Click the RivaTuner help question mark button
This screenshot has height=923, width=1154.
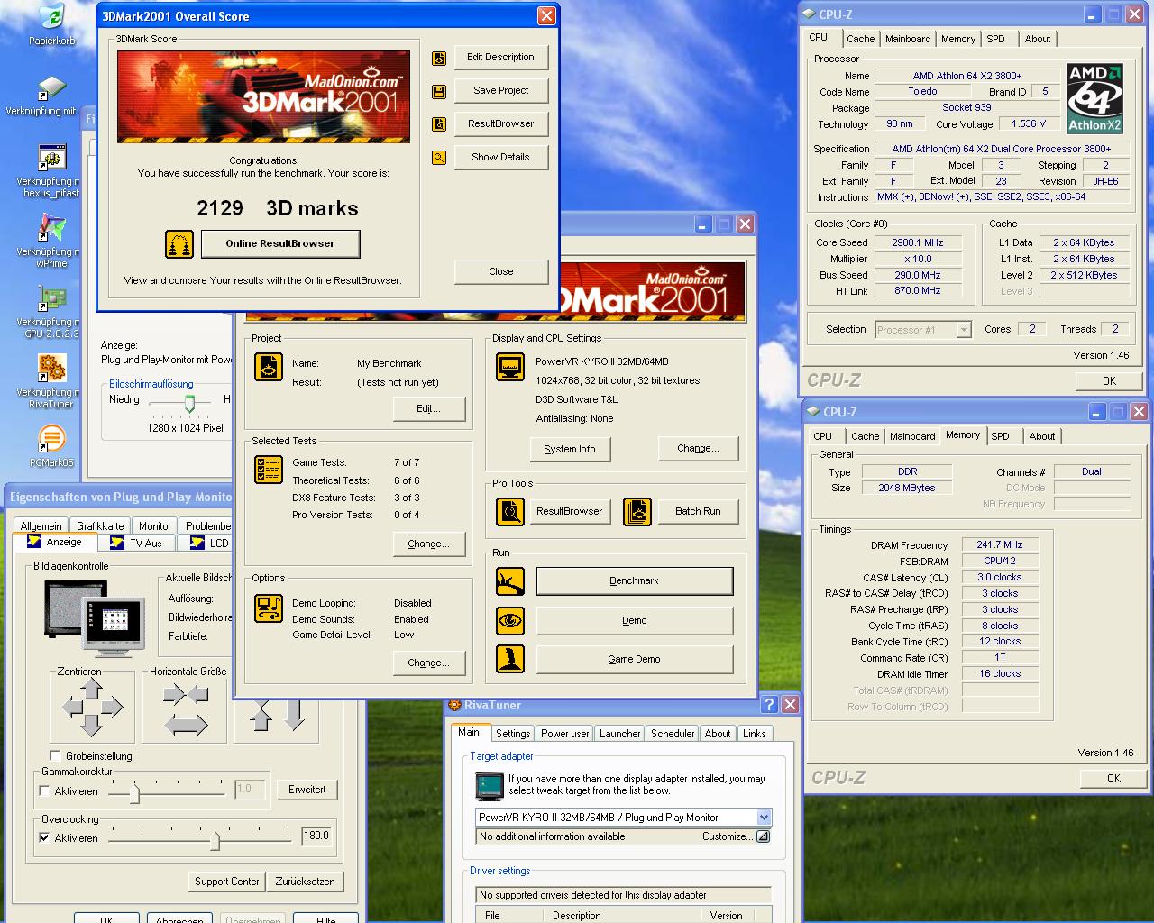click(769, 705)
